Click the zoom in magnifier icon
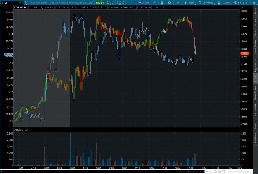258x174 pixels. (x=215, y=172)
